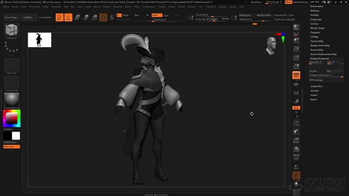The width and height of the screenshot is (349, 196).
Task: Open the Stroke menu
Action: [181, 7]
